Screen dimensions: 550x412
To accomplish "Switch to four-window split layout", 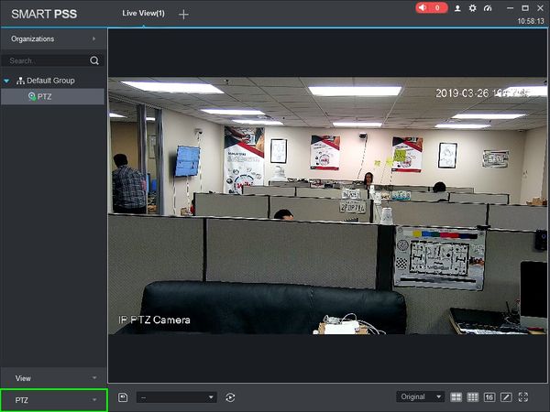I will click(456, 397).
